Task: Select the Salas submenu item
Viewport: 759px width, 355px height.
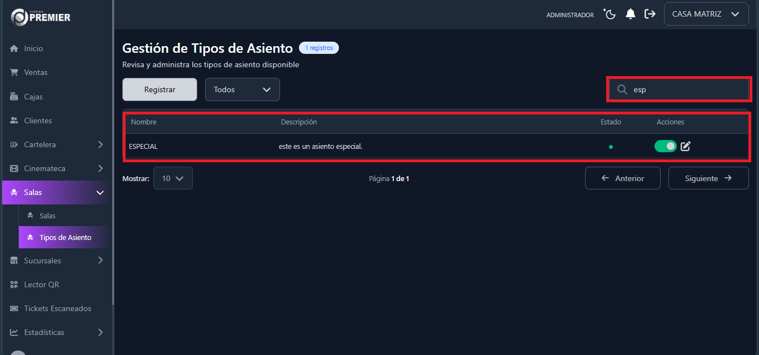Action: click(x=47, y=216)
